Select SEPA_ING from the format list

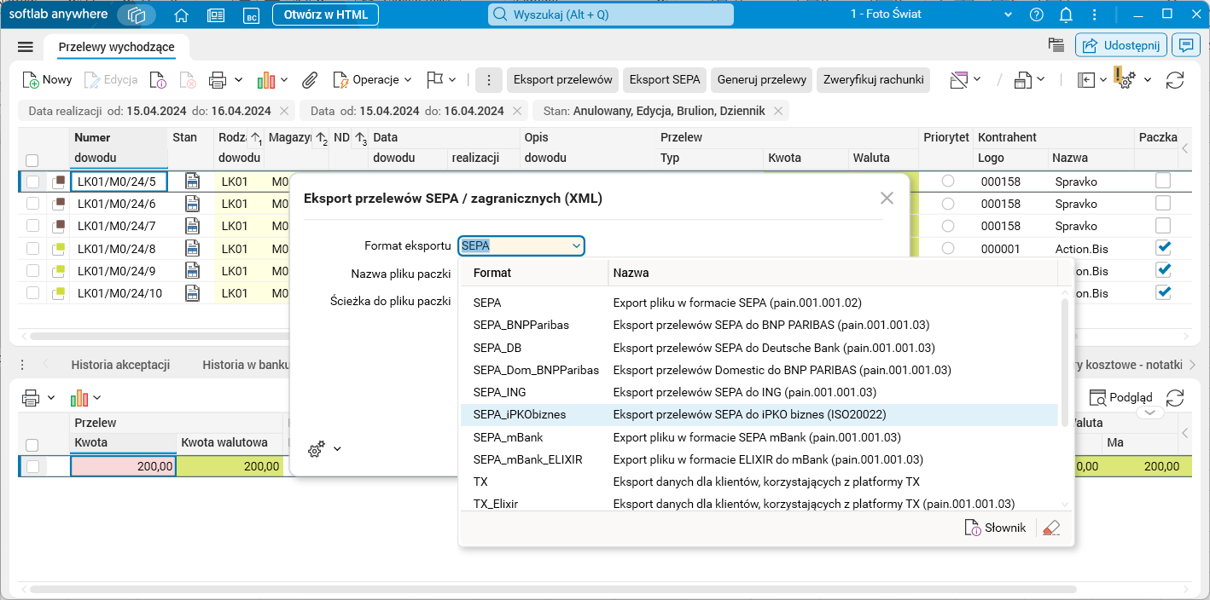pos(500,392)
